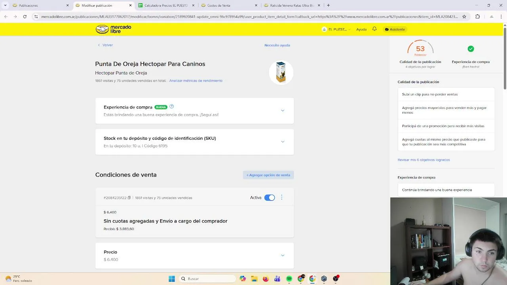
Task: Bookmark this page with the star icon
Action: pyautogui.click(x=464, y=17)
